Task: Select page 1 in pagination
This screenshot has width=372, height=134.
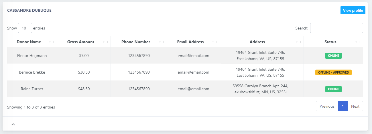Action: [x=343, y=106]
